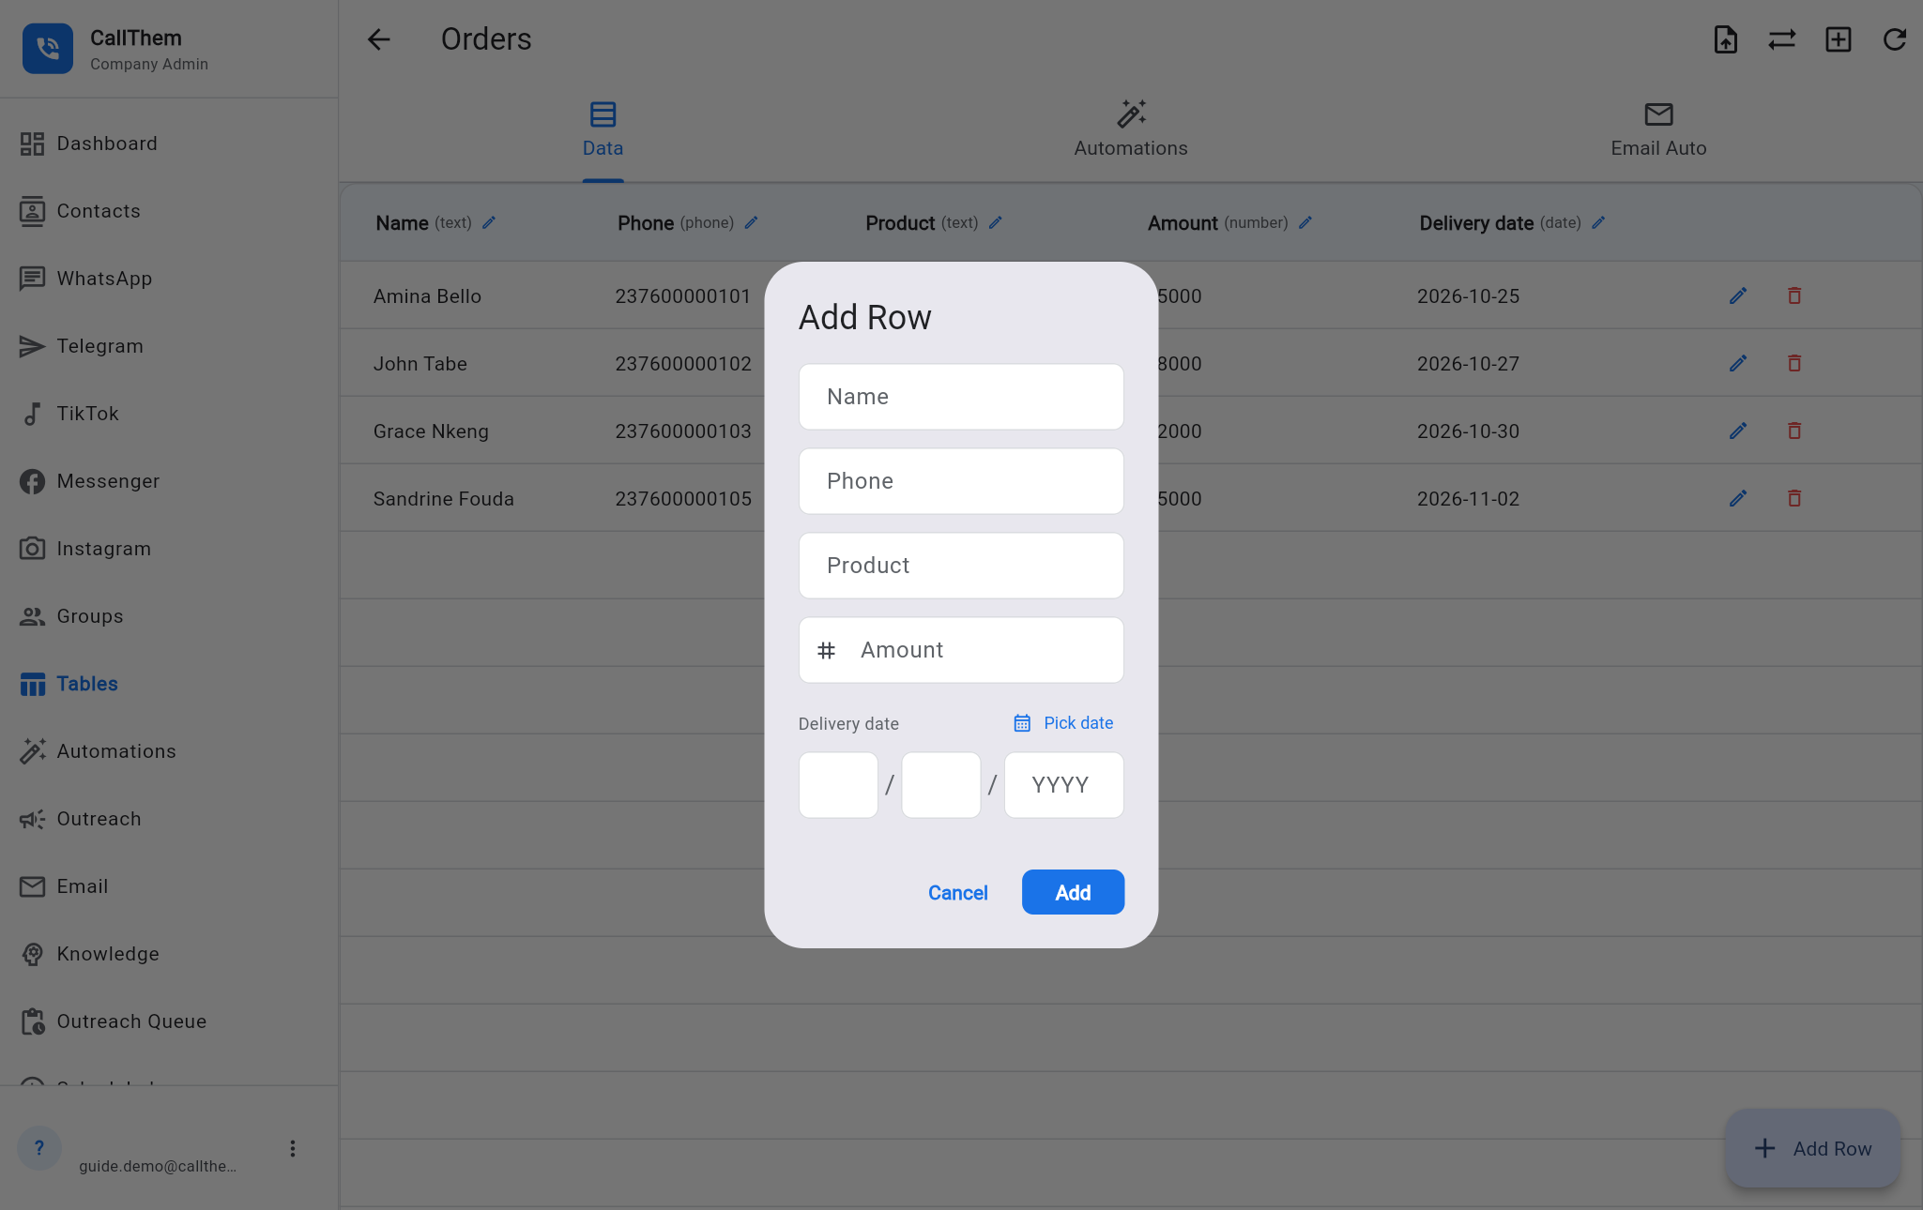
Task: Edit the Name column with pencil icon
Action: tap(489, 223)
